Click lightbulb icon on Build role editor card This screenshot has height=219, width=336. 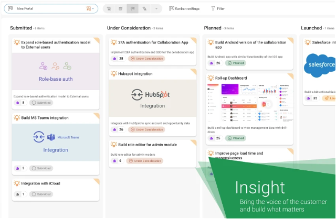pyautogui.click(x=113, y=145)
